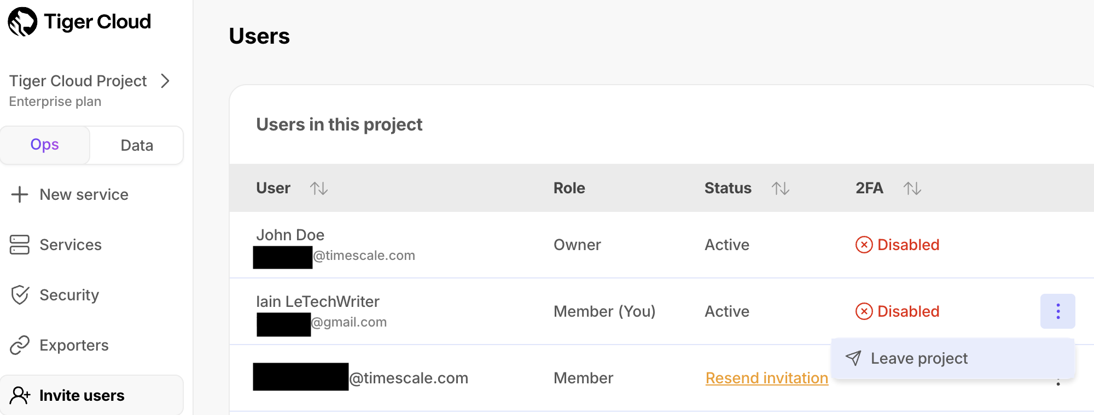Click the Users in this project heading

tap(339, 124)
